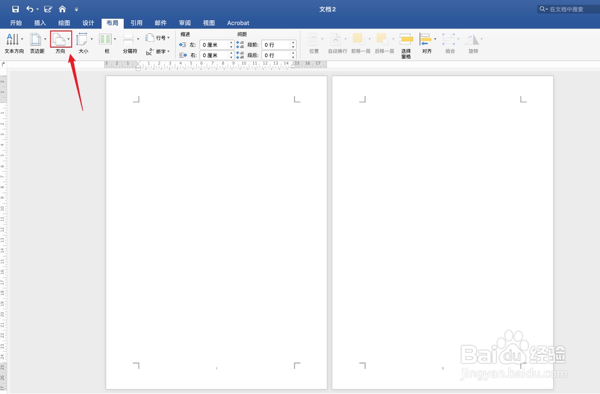Open the 方向 orientation button
Viewport: 600px width, 394px height.
click(61, 43)
